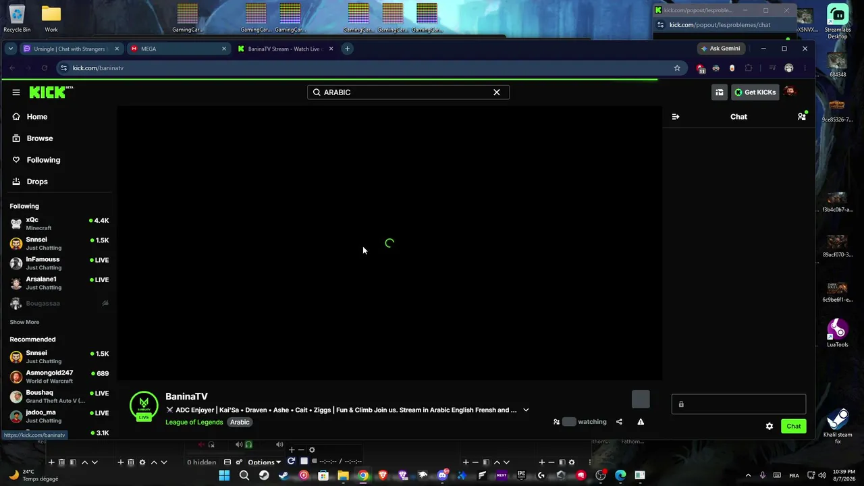Open the Chrome profile avatar
Screen dimensions: 864x486
[789, 67]
